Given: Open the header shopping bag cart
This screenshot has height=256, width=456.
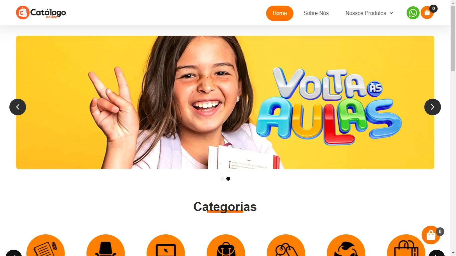Looking at the screenshot, I should point(427,13).
